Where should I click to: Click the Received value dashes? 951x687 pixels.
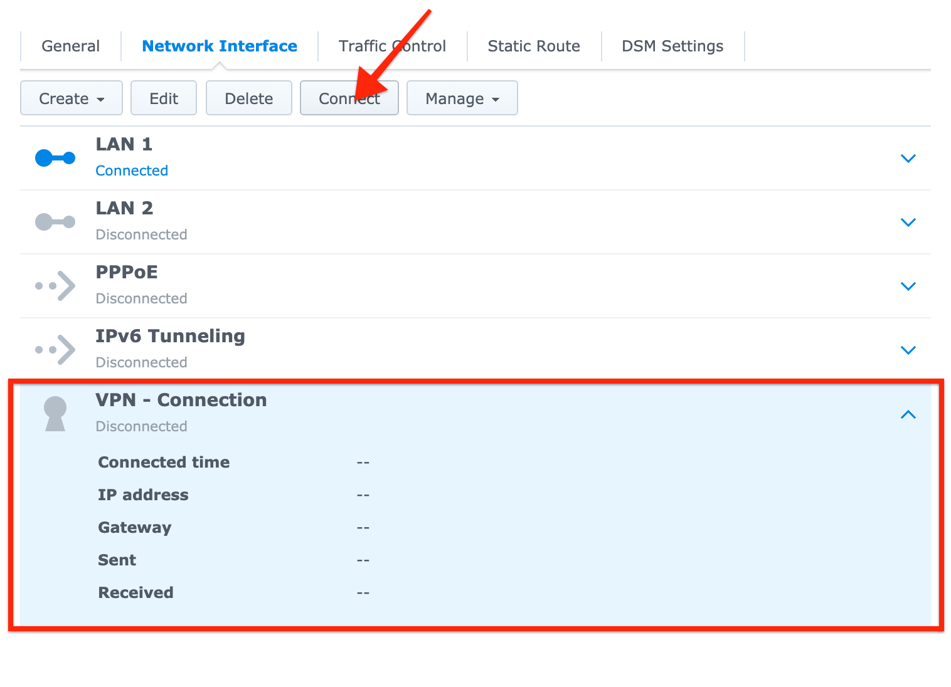[363, 593]
